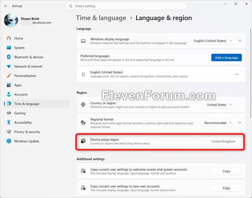Image resolution: width=252 pixels, height=198 pixels.
Task: Go to Bluetooth & devices
Action: click(x=37, y=57)
